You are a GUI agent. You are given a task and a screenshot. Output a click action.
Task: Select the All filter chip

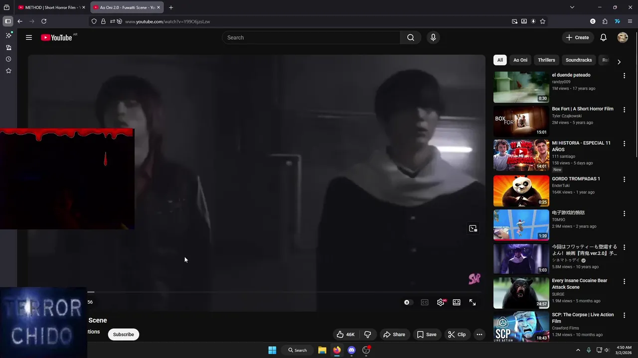pyautogui.click(x=500, y=60)
